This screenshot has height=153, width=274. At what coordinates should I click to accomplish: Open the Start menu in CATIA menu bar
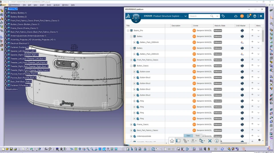4,5
